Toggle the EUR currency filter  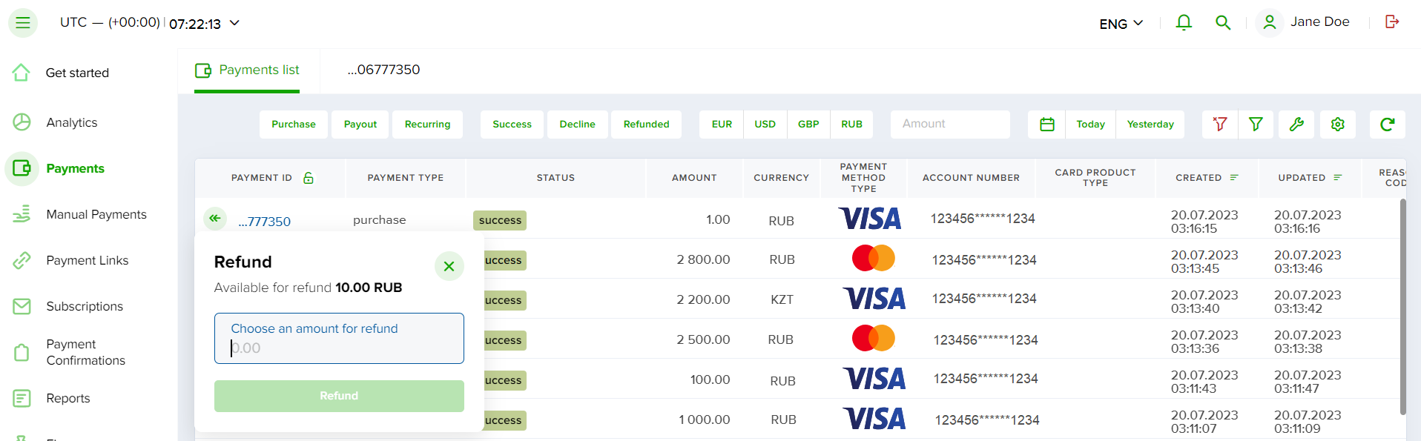722,125
